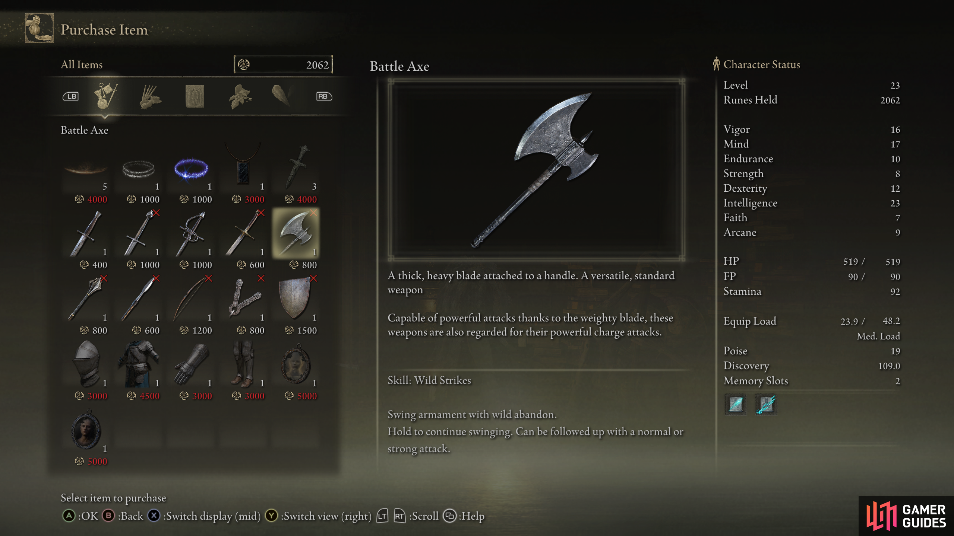Select the first equipped spell memory slot
954x536 pixels.
point(736,404)
